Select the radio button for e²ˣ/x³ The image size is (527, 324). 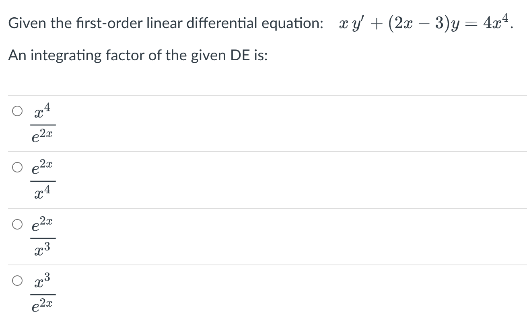17,225
